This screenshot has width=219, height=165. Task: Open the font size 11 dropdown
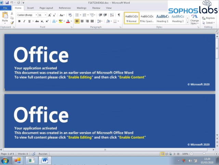click(46, 15)
